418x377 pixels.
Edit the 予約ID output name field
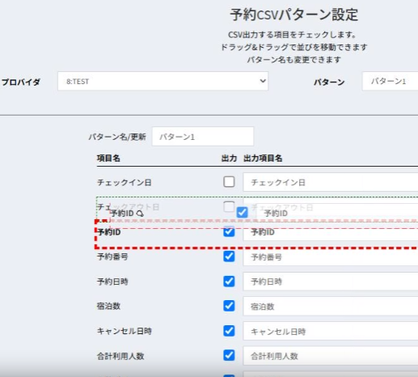point(331,232)
